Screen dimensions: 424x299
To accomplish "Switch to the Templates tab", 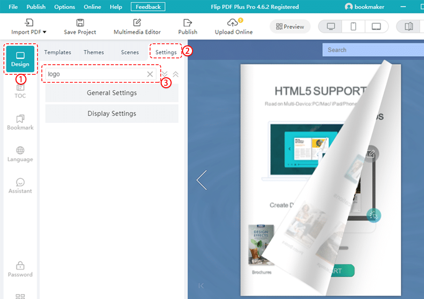I will point(57,52).
